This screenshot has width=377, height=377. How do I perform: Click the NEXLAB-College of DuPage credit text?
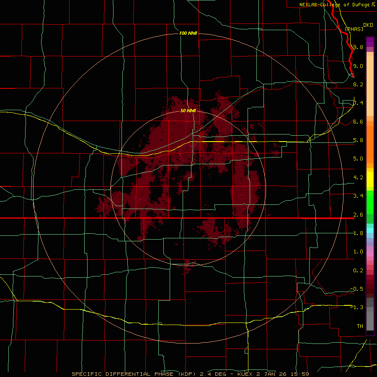[334, 5]
